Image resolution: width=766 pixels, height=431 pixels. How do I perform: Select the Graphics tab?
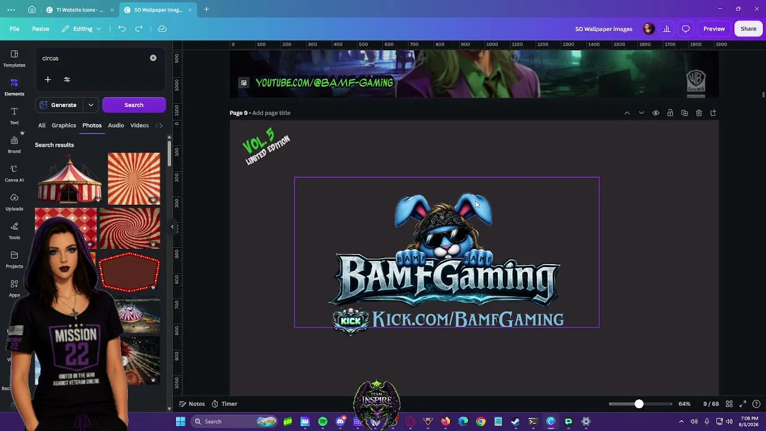pyautogui.click(x=64, y=125)
